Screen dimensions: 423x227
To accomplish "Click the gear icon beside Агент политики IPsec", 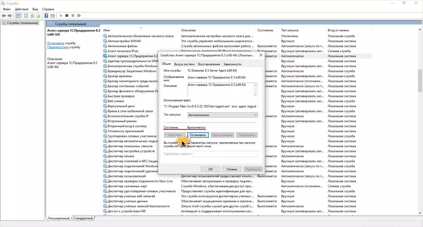I will (105, 51).
